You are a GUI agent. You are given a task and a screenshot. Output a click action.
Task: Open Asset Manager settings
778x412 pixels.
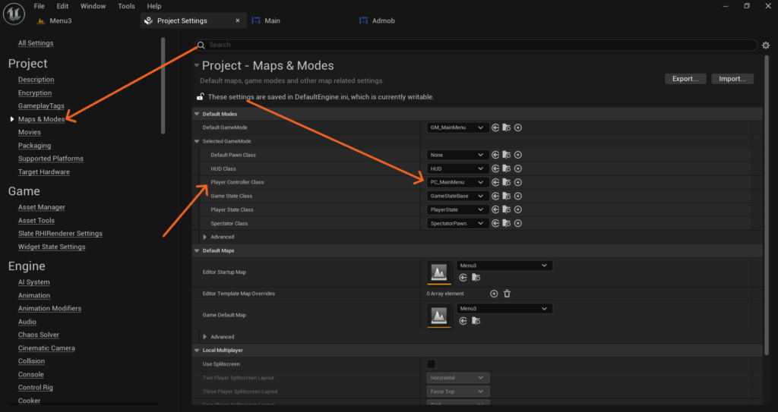coord(42,207)
